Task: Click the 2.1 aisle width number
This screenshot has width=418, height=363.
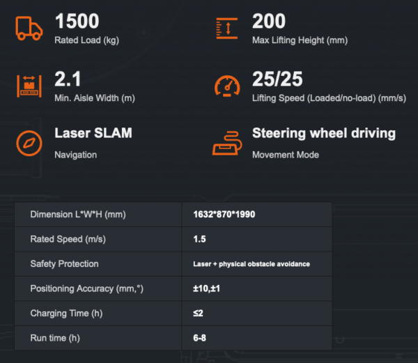Action: point(68,79)
